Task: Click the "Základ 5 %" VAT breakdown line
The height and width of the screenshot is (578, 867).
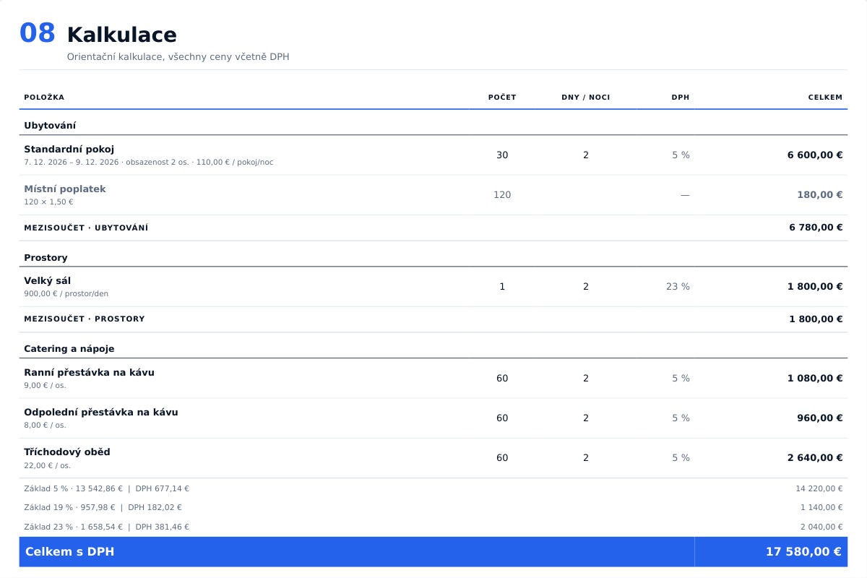Action: 107,488
